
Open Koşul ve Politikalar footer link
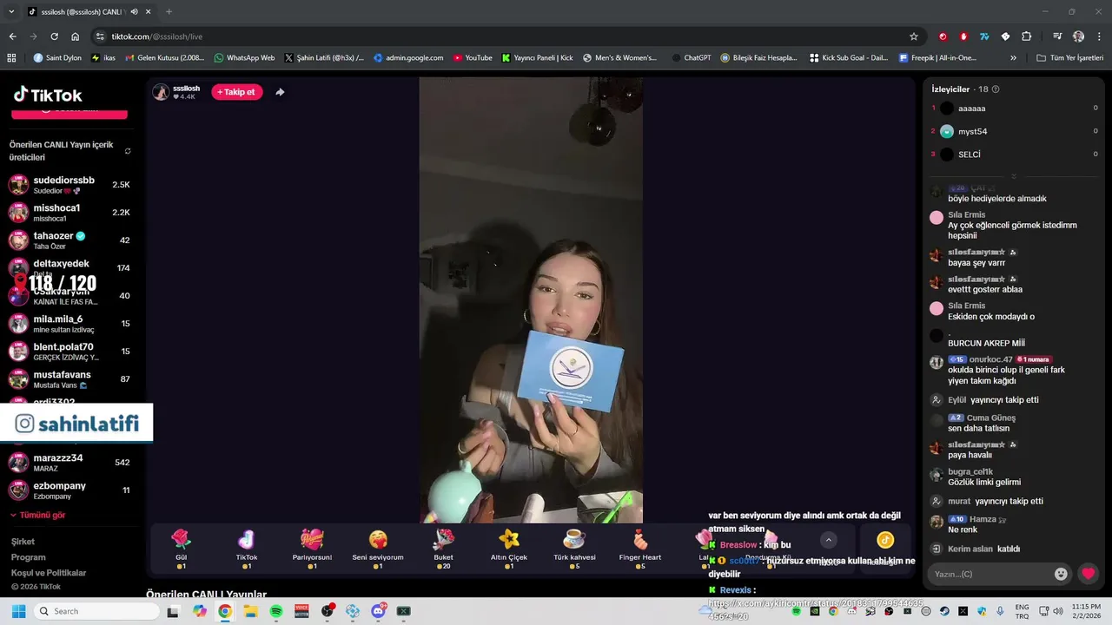pos(49,573)
